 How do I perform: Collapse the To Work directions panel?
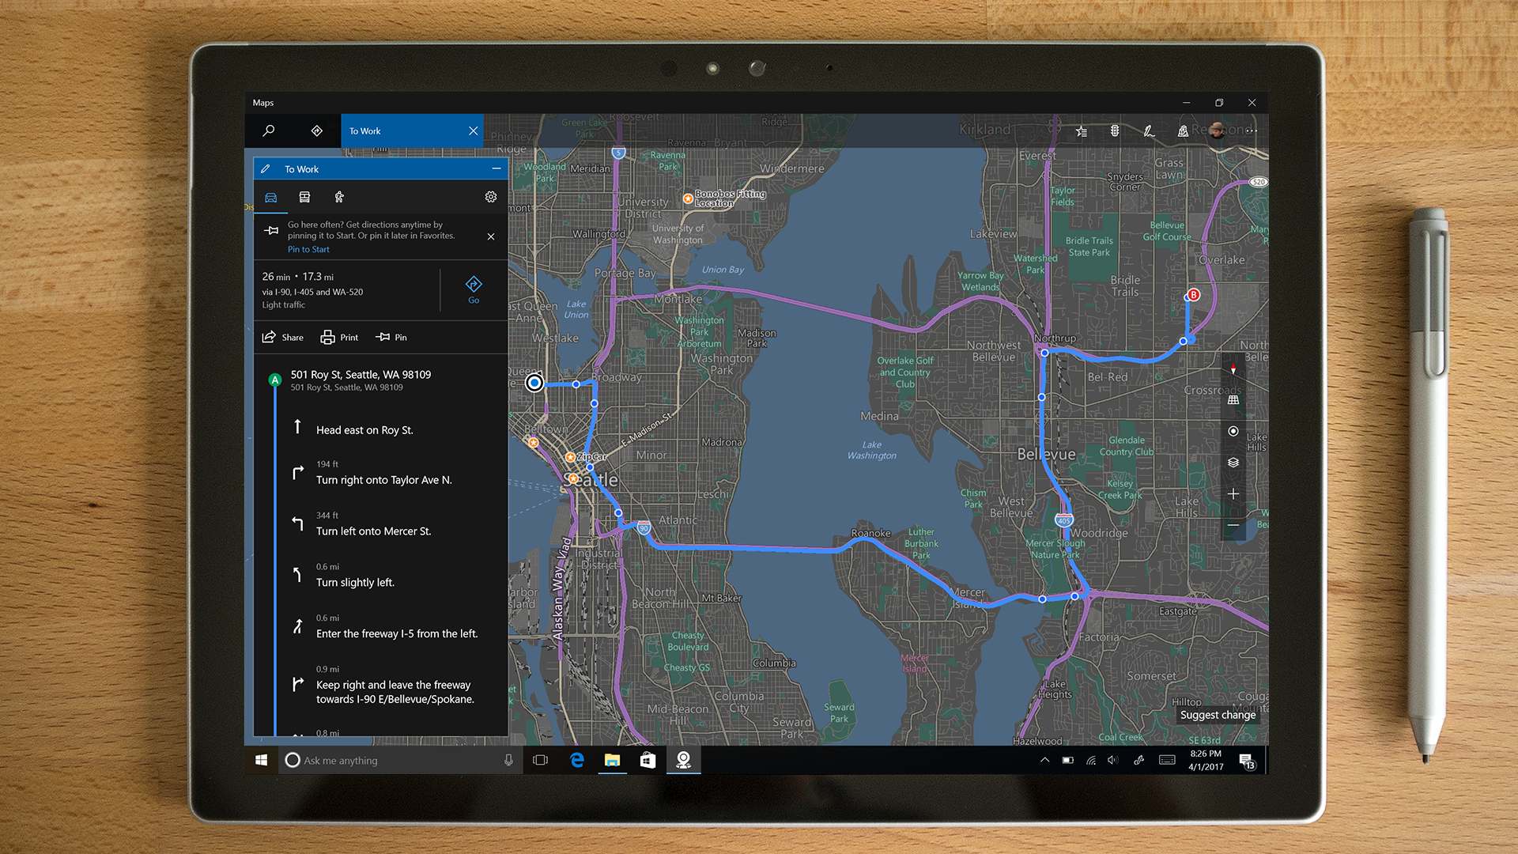497,168
